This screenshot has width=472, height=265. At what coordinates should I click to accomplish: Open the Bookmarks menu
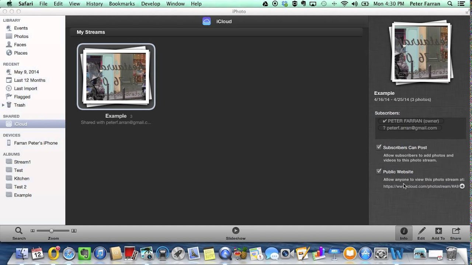coord(122,4)
